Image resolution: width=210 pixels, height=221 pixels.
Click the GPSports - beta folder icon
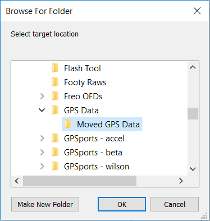tap(55, 153)
